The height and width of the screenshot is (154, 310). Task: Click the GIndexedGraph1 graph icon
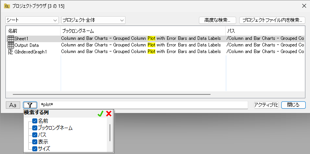(x=11, y=52)
